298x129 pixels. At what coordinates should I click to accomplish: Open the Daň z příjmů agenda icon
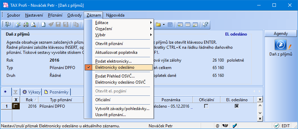click(281, 45)
